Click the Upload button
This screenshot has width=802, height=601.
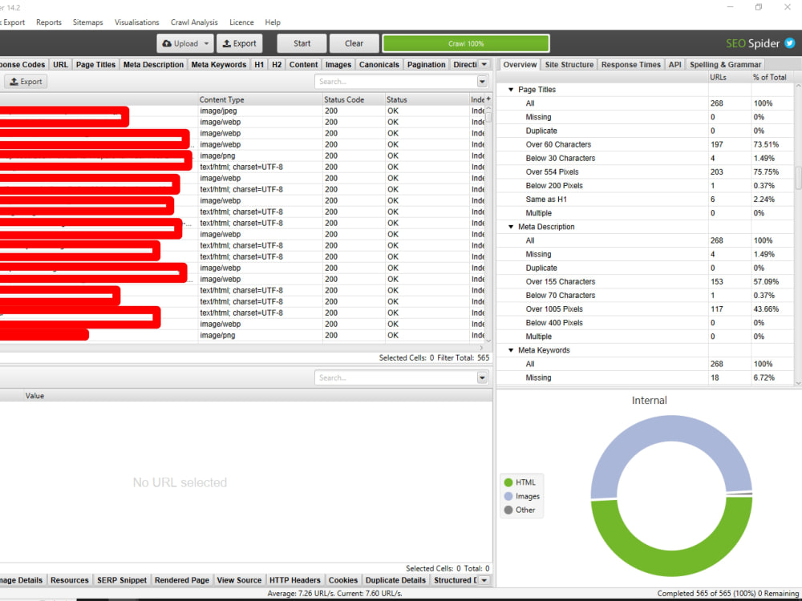(185, 43)
